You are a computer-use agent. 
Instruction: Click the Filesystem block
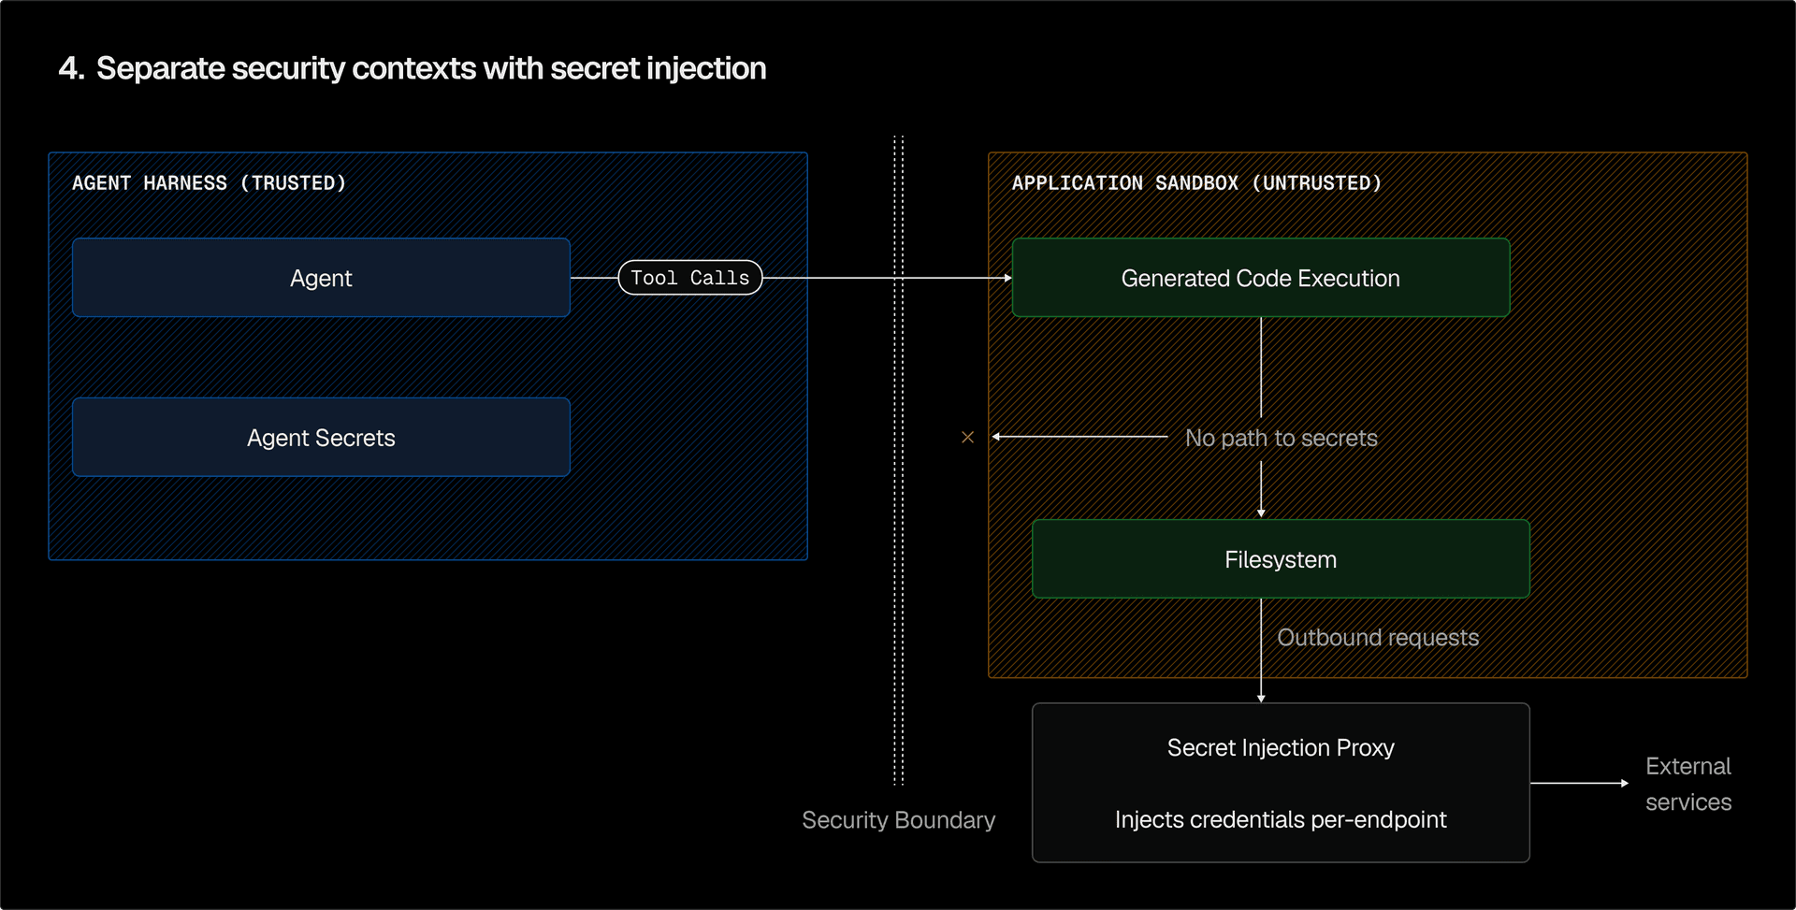[x=1281, y=558]
